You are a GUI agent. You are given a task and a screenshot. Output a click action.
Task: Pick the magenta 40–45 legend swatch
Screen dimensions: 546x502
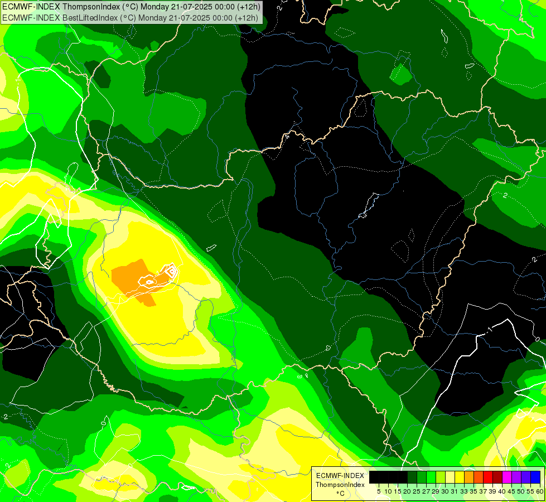tap(507, 477)
